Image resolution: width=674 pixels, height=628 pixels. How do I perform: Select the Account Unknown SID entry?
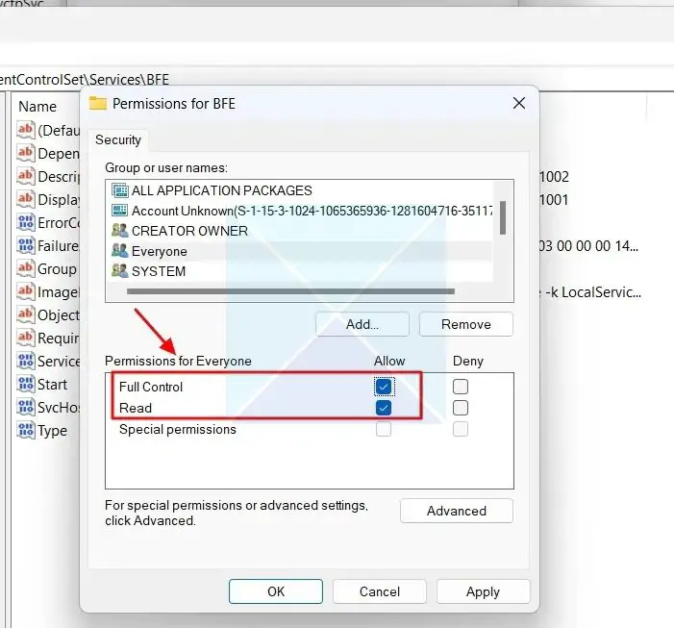coord(300,211)
